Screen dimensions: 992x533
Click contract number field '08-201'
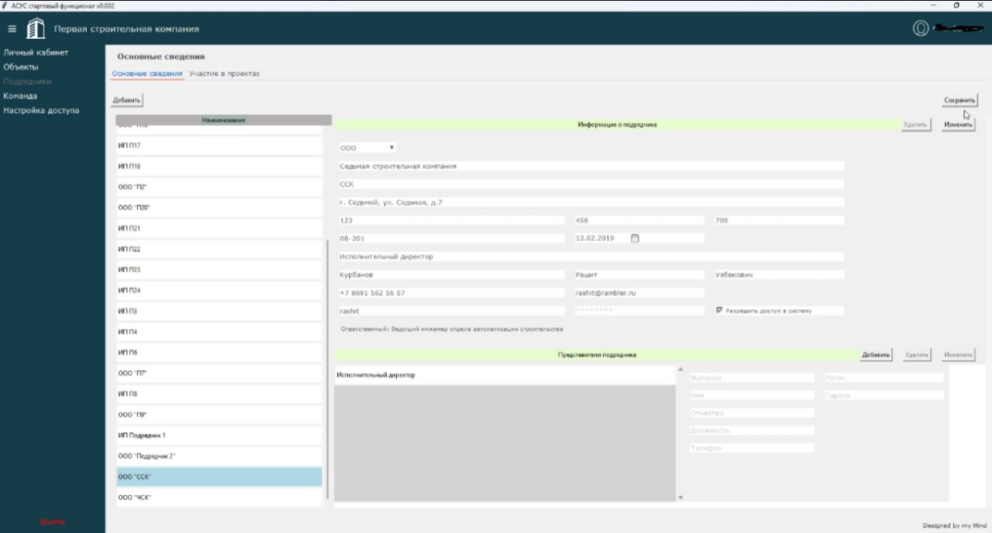click(451, 238)
